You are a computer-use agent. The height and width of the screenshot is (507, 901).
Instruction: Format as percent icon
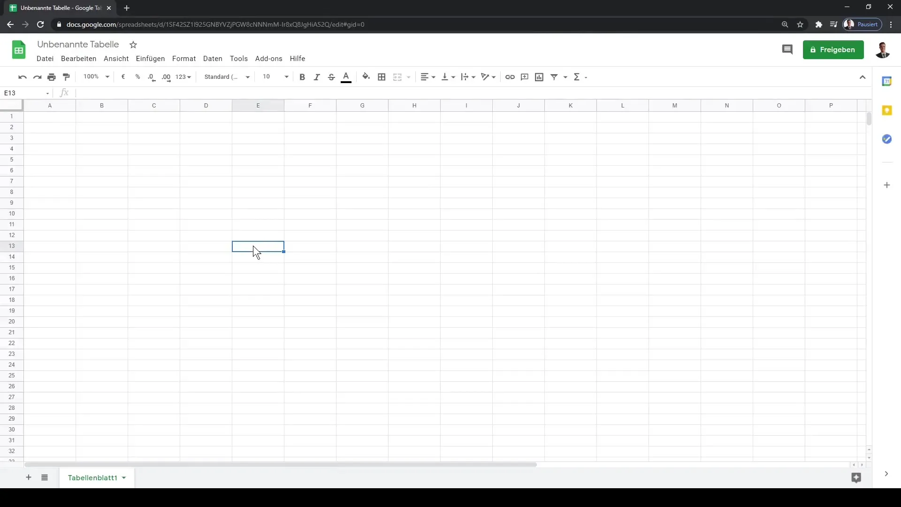(137, 77)
